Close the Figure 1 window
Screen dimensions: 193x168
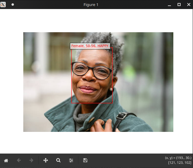click(x=189, y=5)
